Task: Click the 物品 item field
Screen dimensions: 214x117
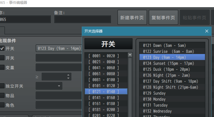Action: (59, 96)
